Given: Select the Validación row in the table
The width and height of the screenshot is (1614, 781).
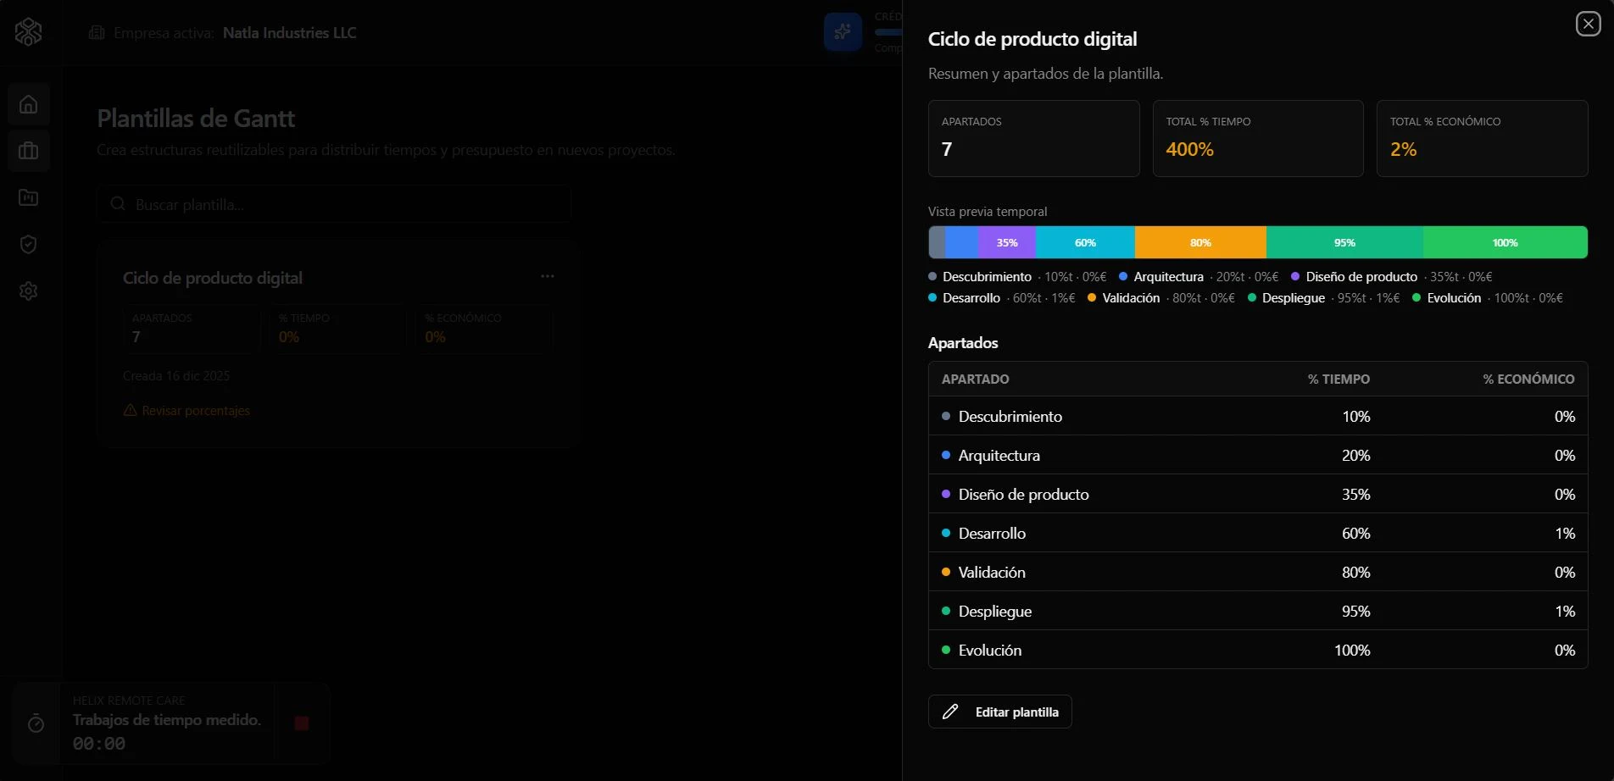Looking at the screenshot, I should point(1258,572).
